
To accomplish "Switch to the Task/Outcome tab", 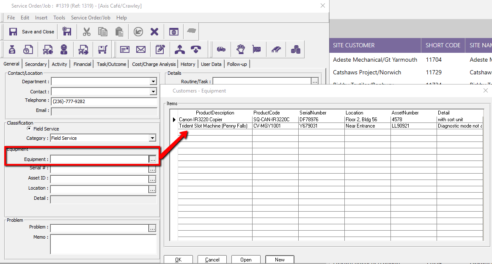I will (111, 64).
